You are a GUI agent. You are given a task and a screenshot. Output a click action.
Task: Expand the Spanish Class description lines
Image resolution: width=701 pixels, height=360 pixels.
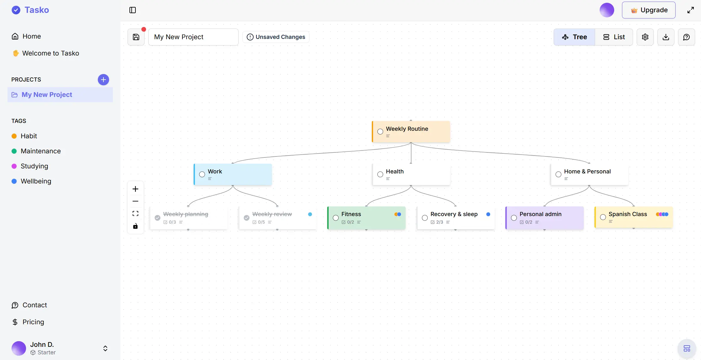click(x=611, y=222)
